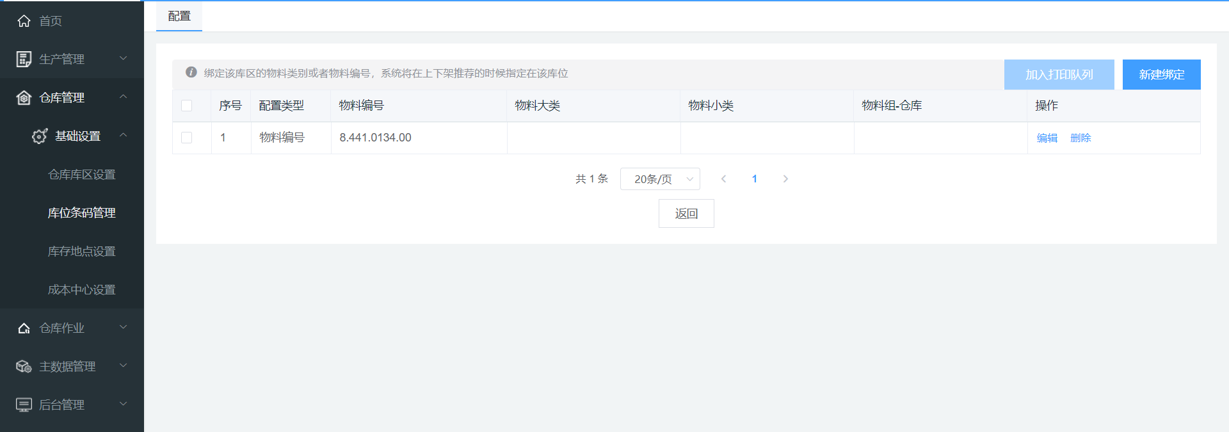Click the 编辑 link for material 8.441.0134.00
1229x432 pixels.
[1047, 138]
